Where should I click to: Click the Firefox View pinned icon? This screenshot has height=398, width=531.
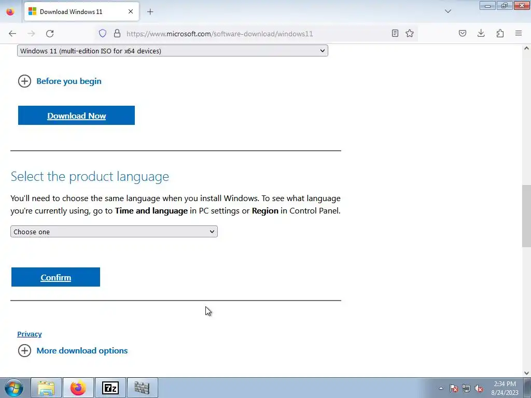pyautogui.click(x=10, y=11)
